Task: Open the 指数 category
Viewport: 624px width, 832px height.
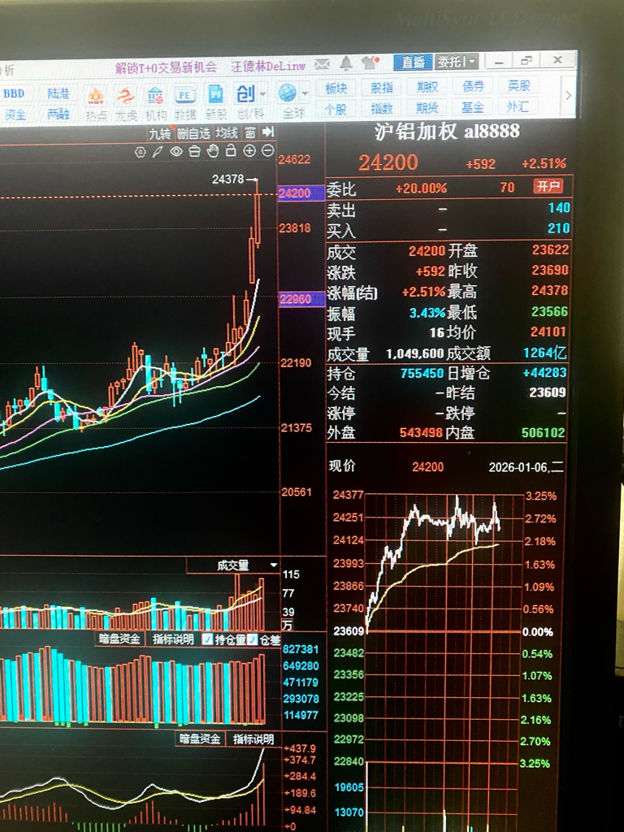Action: pos(382,108)
